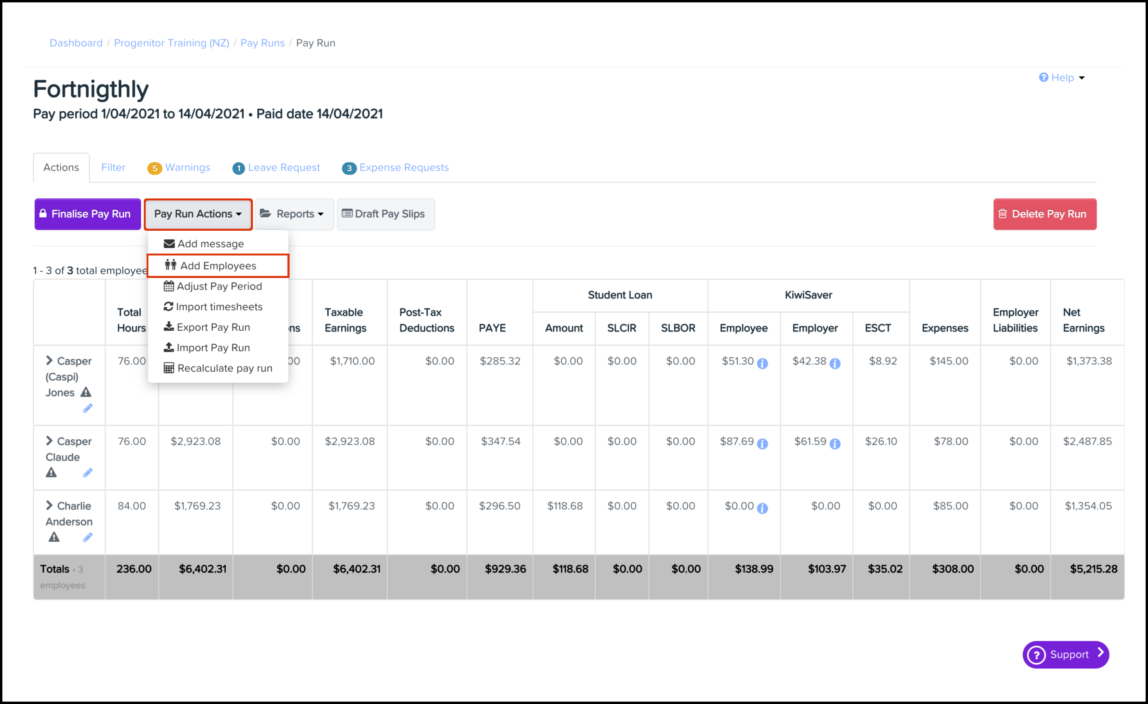Open the Reports dropdown
1148x704 pixels.
pos(294,214)
